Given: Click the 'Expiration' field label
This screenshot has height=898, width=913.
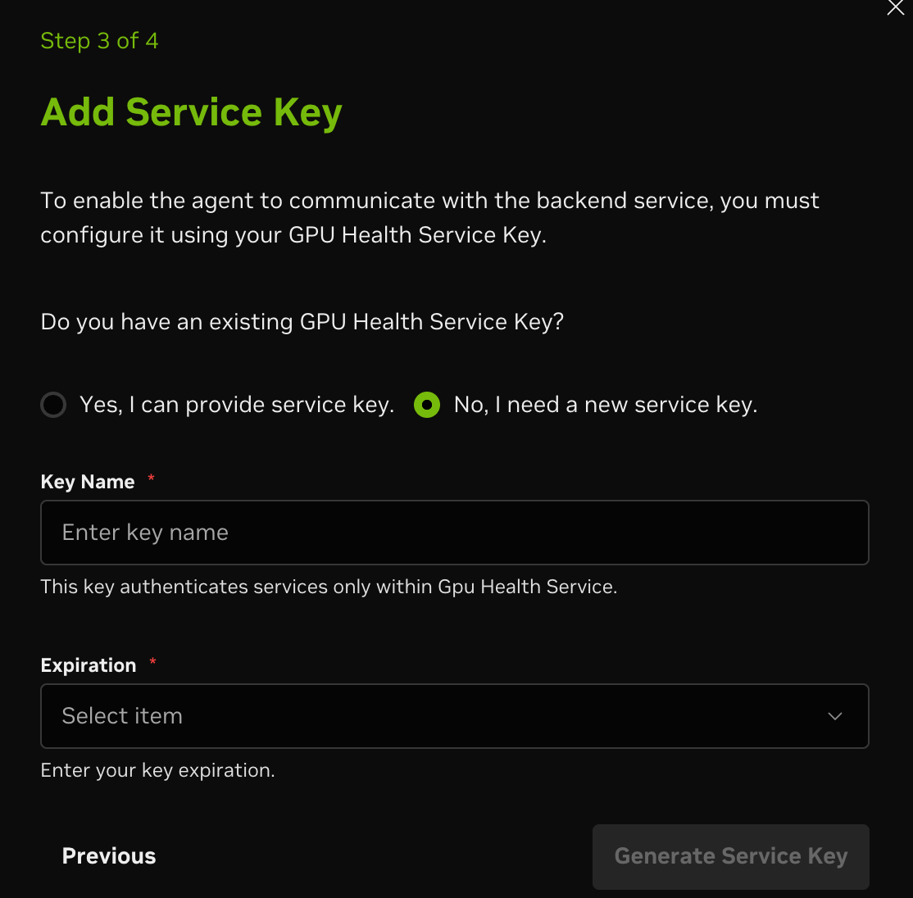Looking at the screenshot, I should point(89,665).
